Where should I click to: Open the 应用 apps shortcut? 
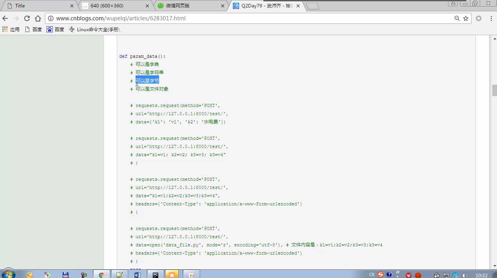(11, 29)
